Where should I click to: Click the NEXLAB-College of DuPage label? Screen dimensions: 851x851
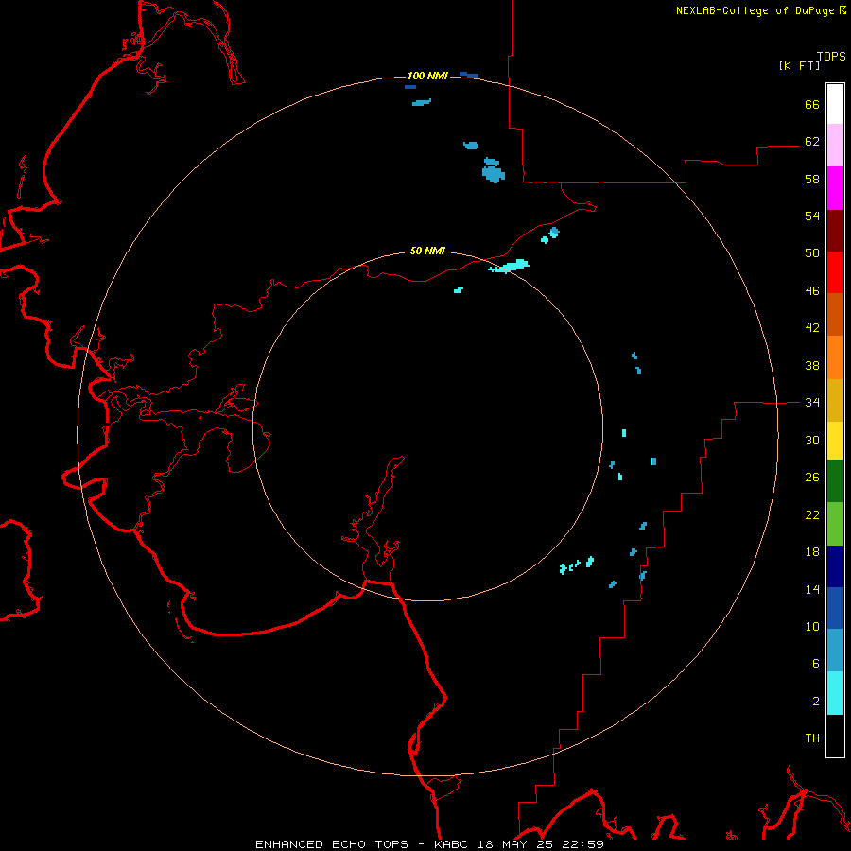coord(755,10)
